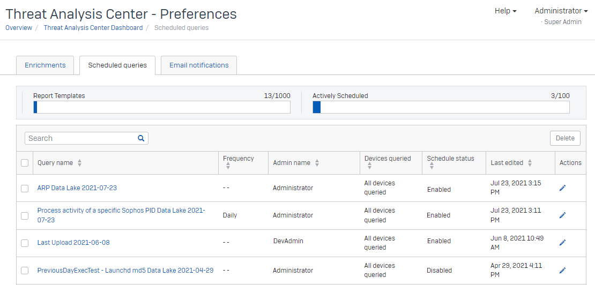
Task: Edit the ARP Data Lake query
Action: pos(562,188)
